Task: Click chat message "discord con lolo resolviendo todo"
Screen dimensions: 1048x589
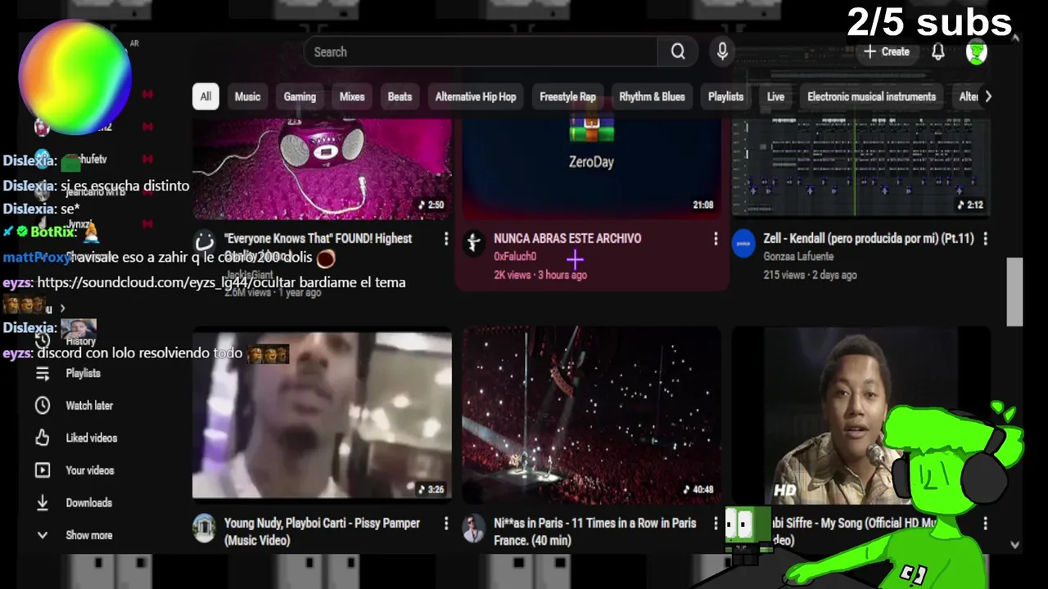Action: pyautogui.click(x=139, y=353)
